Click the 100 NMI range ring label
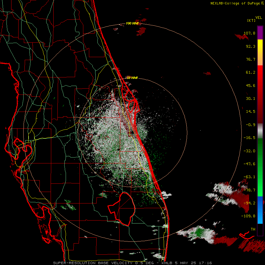 132,23
